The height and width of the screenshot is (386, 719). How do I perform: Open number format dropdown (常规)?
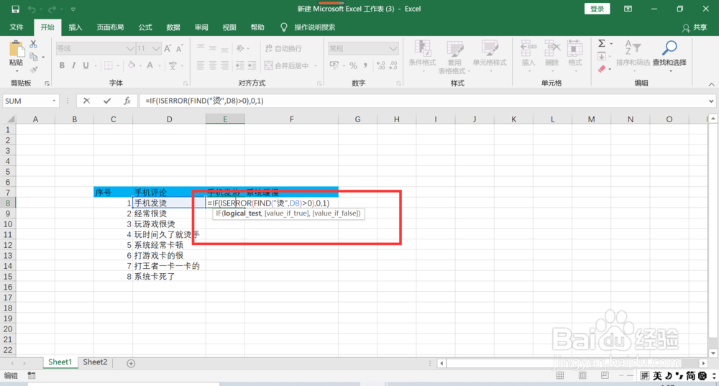click(x=393, y=49)
